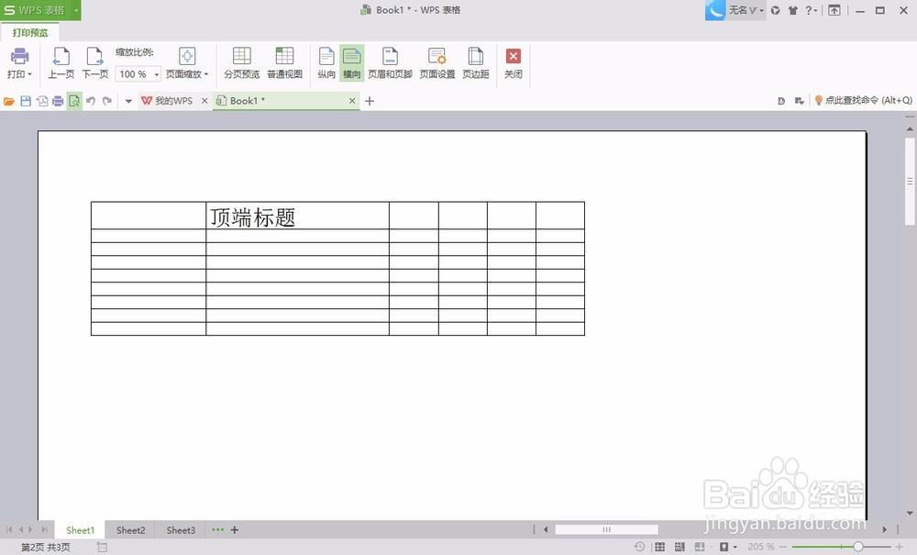Click the zoom out minus button
Viewport: 917px width, 555px height.
[782, 547]
